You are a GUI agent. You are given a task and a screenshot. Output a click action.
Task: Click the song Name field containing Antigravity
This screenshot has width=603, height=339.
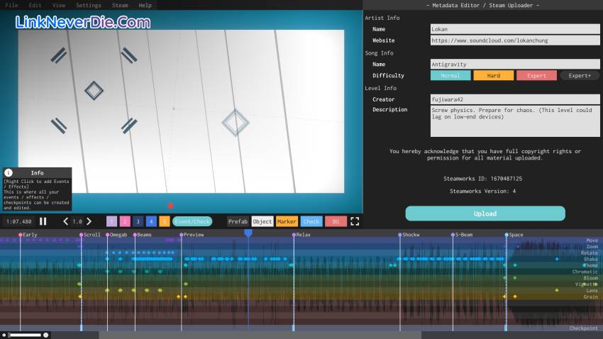pyautogui.click(x=515, y=65)
